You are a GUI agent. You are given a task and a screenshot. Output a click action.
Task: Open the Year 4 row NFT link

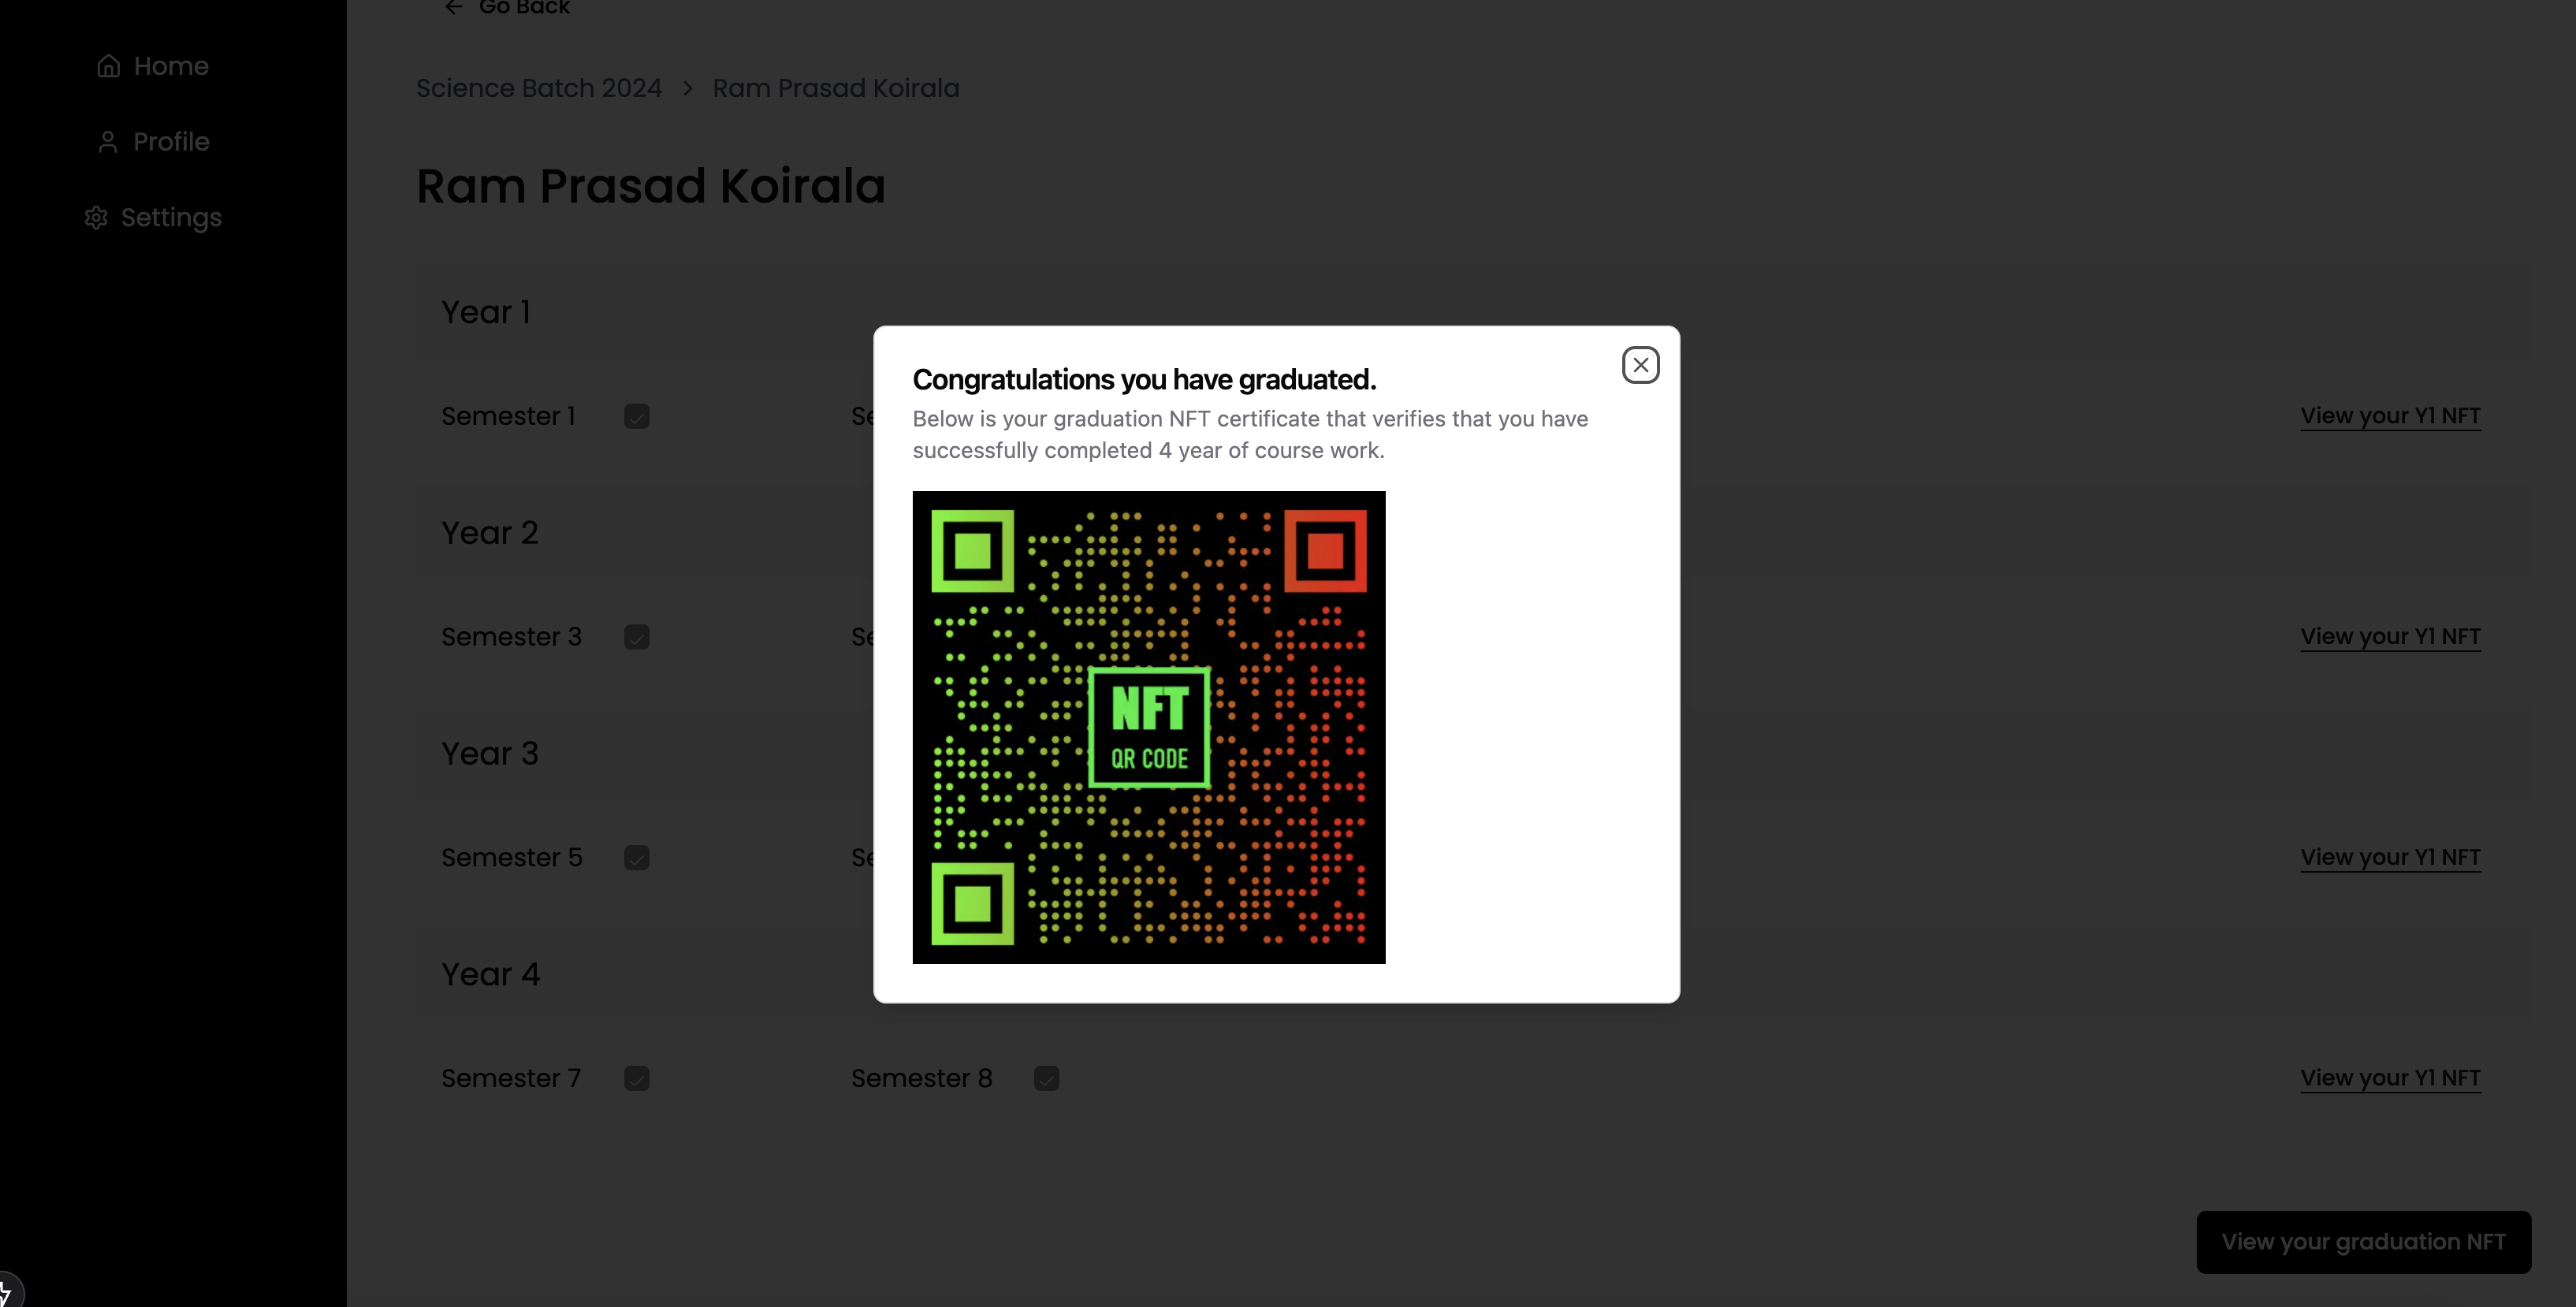(x=2390, y=1079)
